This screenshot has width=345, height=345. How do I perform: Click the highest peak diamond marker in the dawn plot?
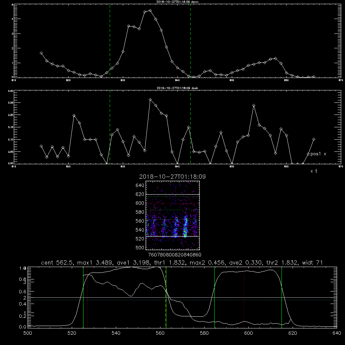pos(150,11)
